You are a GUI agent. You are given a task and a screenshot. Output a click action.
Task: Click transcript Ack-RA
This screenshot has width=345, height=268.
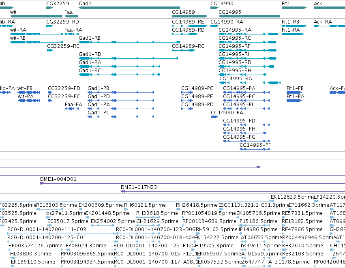click(329, 26)
